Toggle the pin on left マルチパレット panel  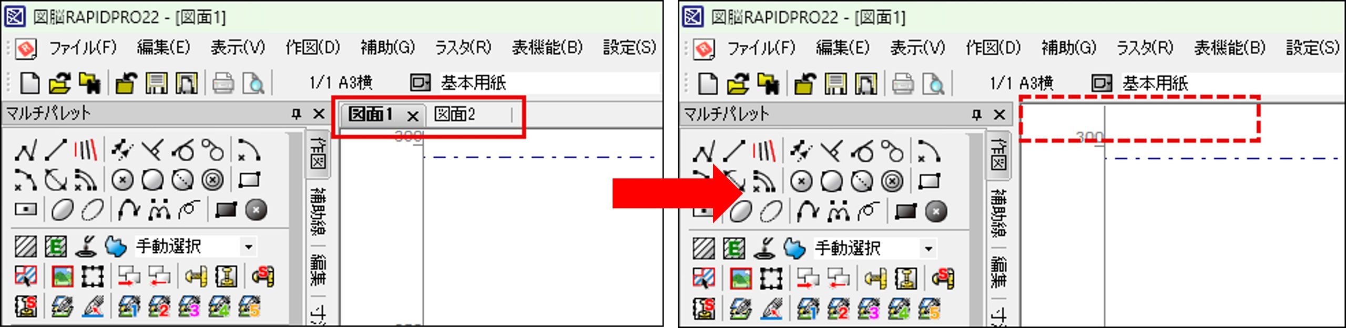(297, 114)
